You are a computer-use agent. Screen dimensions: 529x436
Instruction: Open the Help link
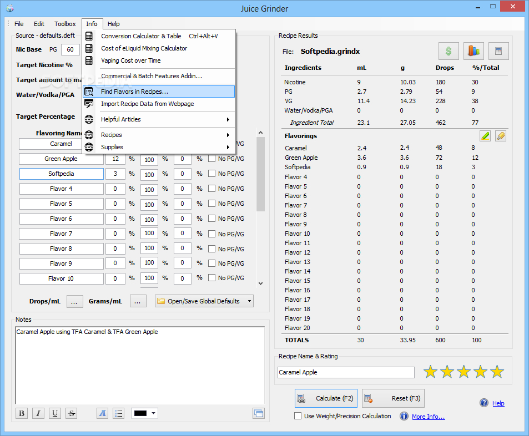click(x=498, y=403)
